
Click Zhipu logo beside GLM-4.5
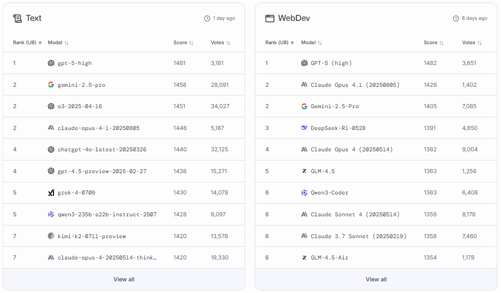(x=304, y=171)
